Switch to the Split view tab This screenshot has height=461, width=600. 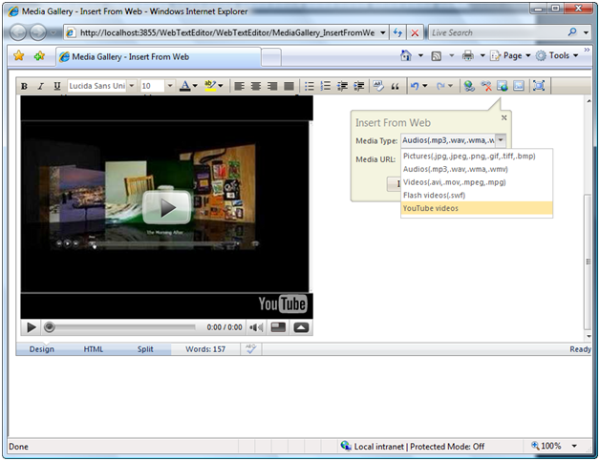pyautogui.click(x=144, y=349)
